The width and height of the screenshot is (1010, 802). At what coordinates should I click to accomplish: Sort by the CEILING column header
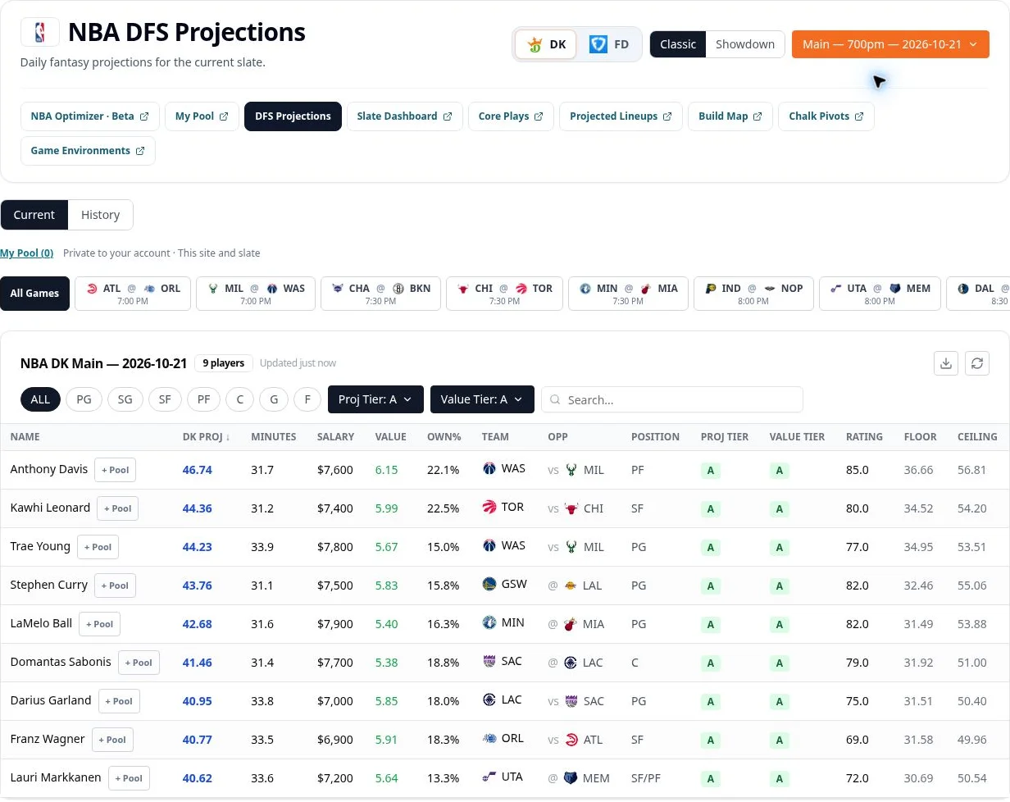977,437
